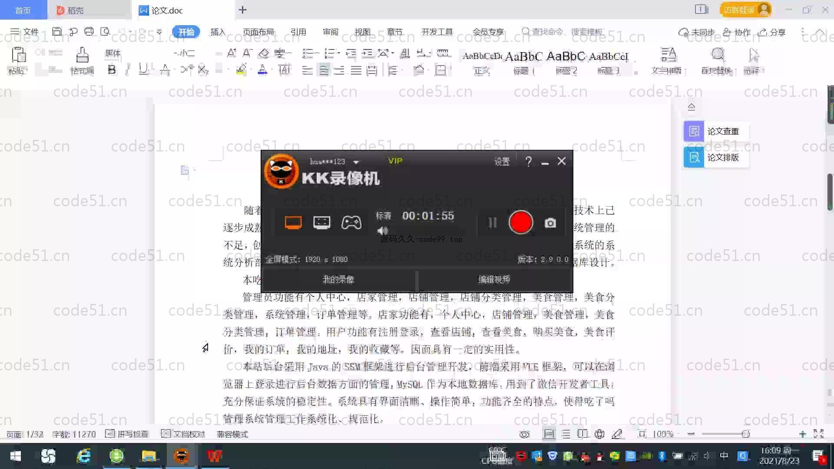The image size is (834, 469).
Task: Expand the hua***123 account dropdown
Action: click(356, 162)
